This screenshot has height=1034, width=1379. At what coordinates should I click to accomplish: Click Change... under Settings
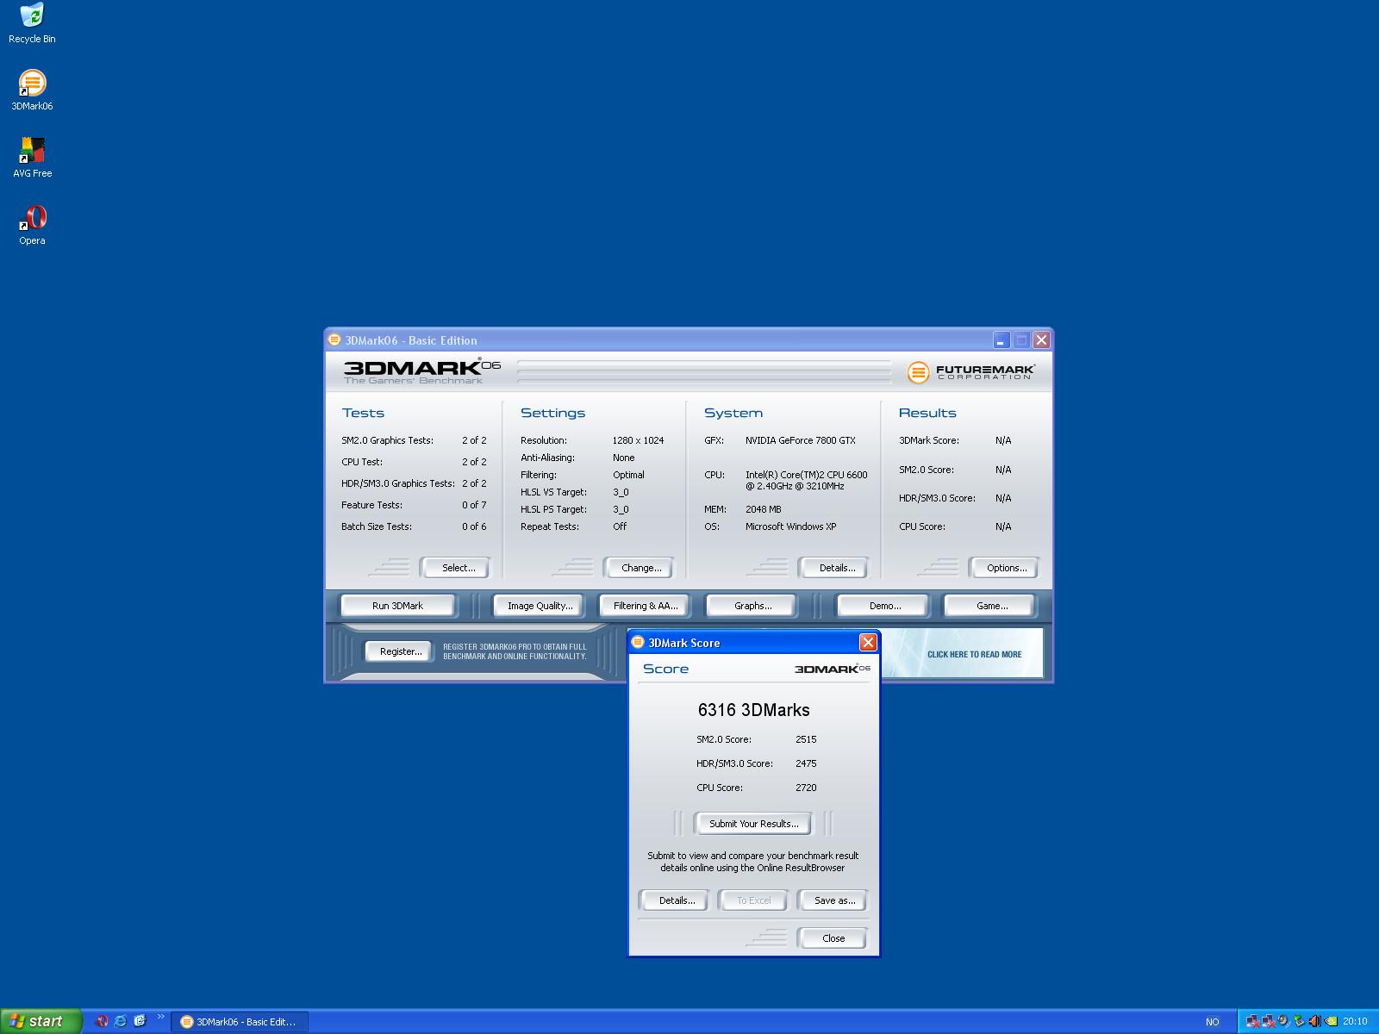pos(638,568)
